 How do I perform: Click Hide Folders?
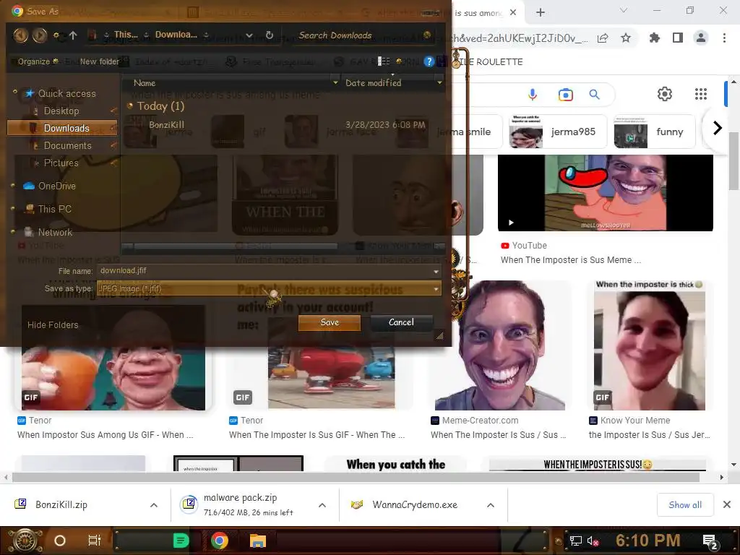[53, 324]
